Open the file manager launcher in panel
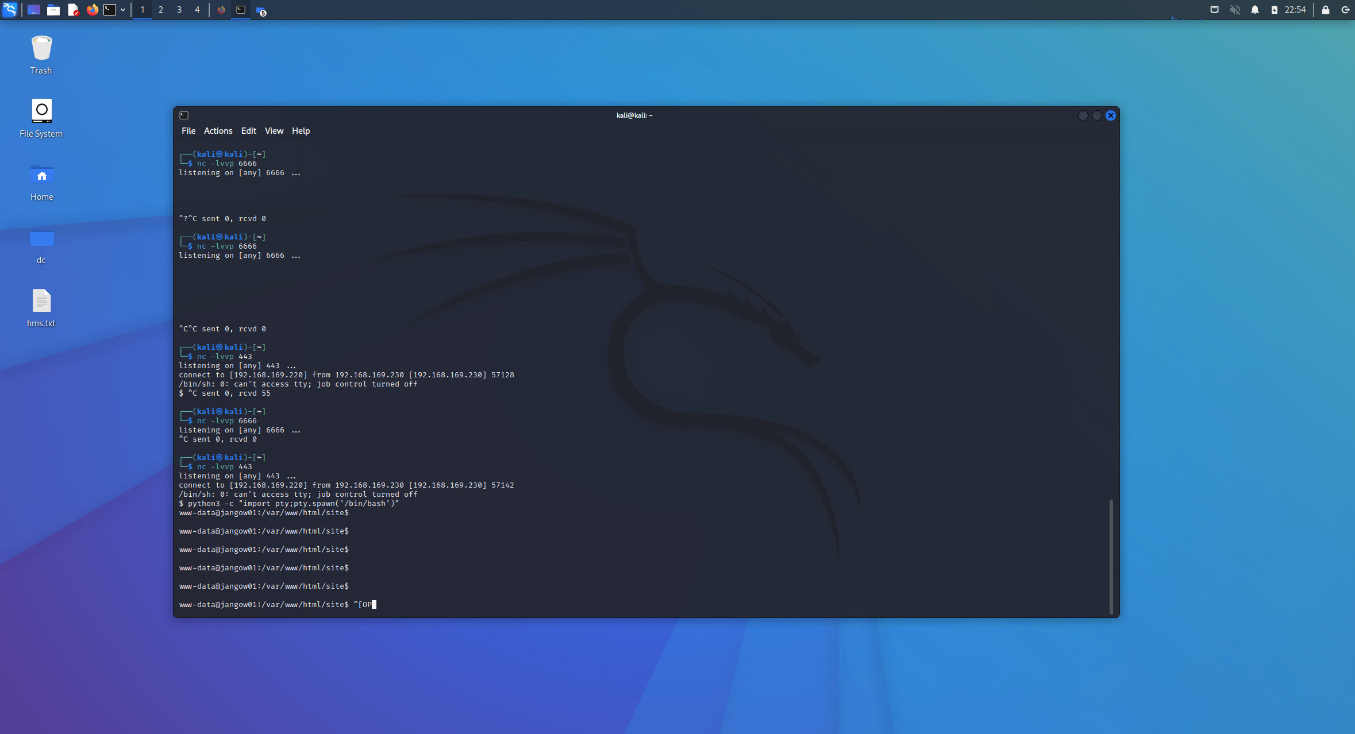Viewport: 1355px width, 734px height. [x=53, y=10]
